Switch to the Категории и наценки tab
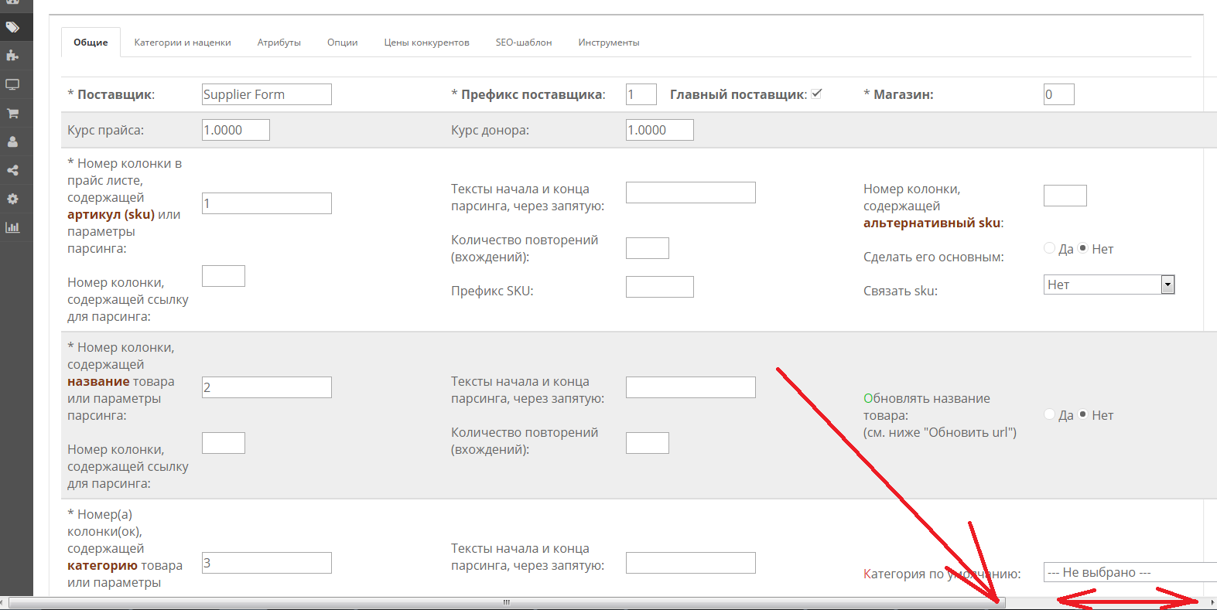Image resolution: width=1217 pixels, height=610 pixels. pyautogui.click(x=183, y=43)
